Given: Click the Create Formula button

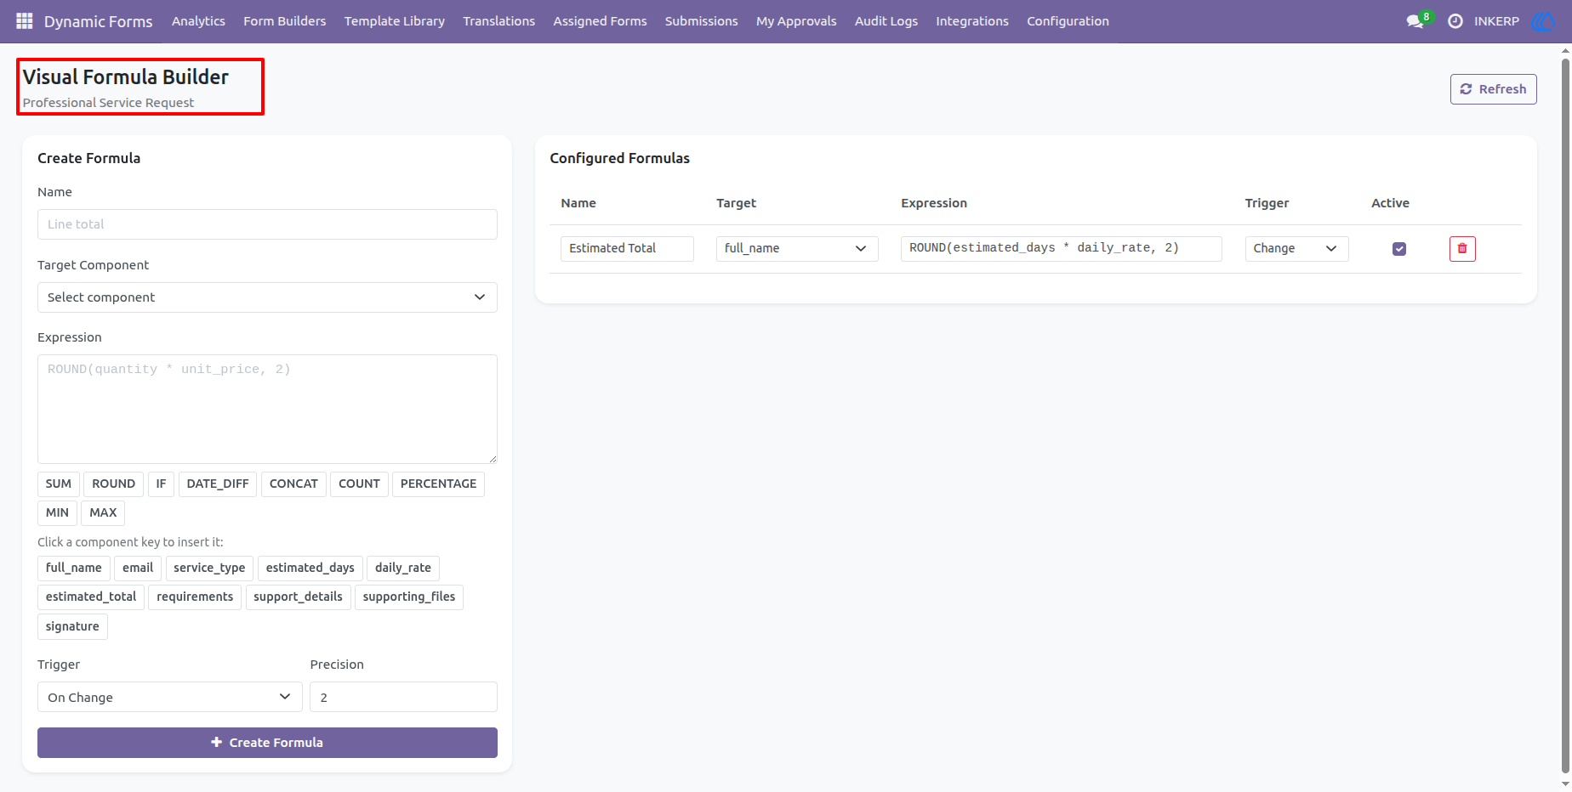Looking at the screenshot, I should coord(267,743).
